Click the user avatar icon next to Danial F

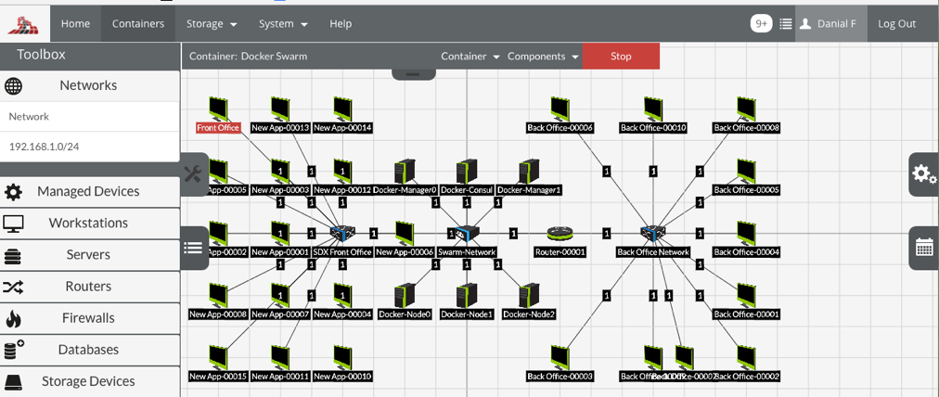[x=805, y=24]
